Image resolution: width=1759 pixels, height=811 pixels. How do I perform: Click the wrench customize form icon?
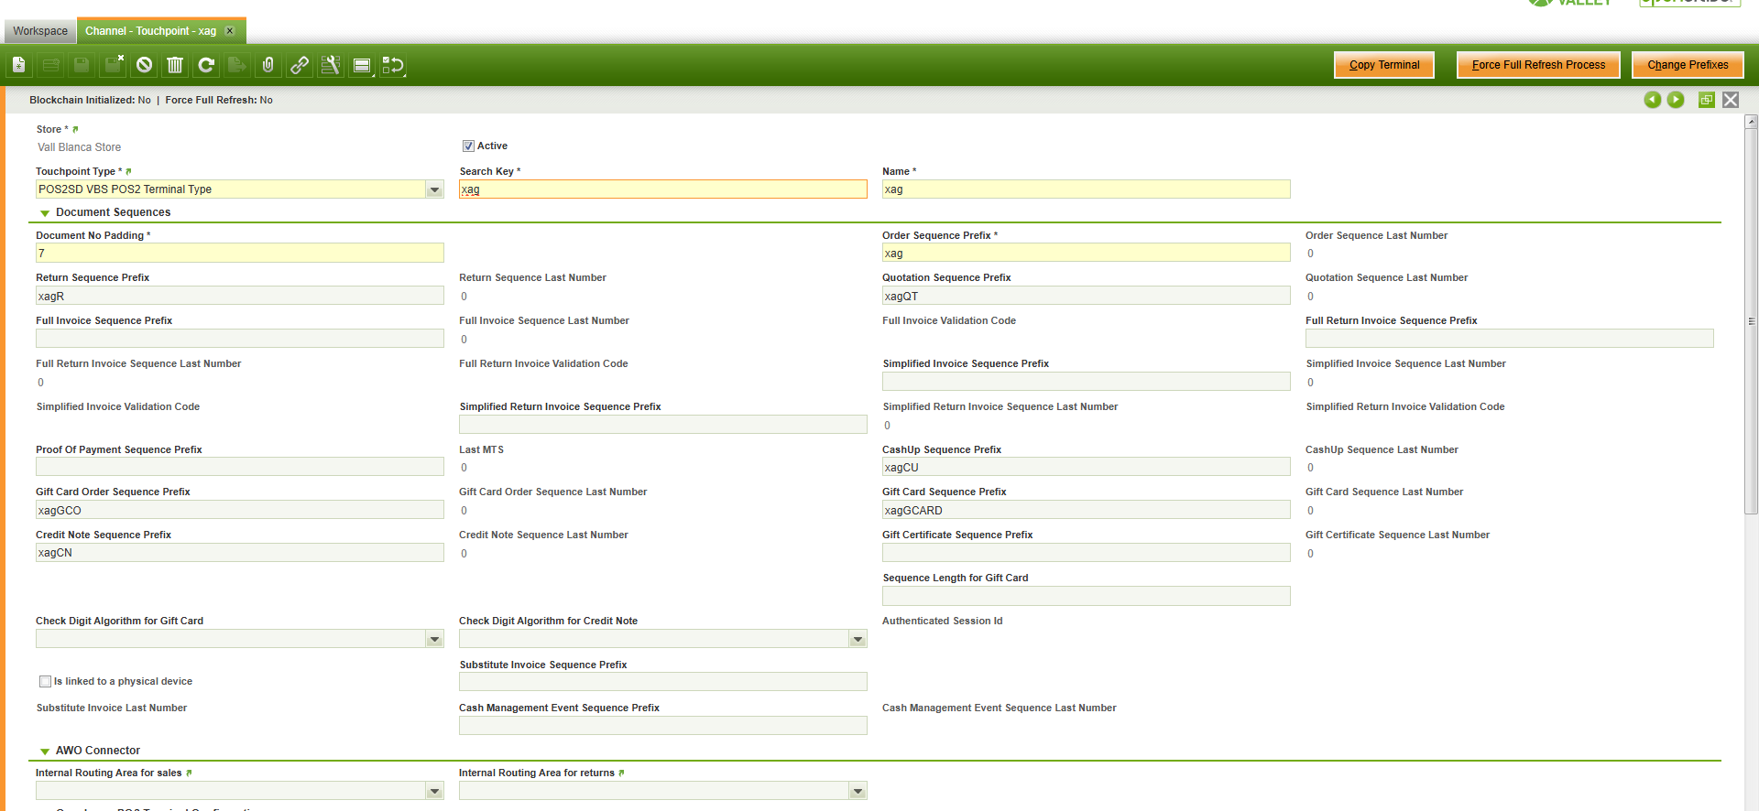coord(331,65)
